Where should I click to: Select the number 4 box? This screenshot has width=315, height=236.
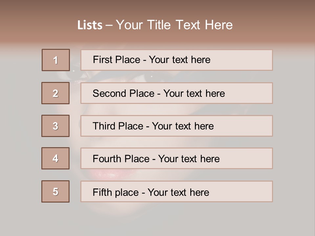click(55, 159)
